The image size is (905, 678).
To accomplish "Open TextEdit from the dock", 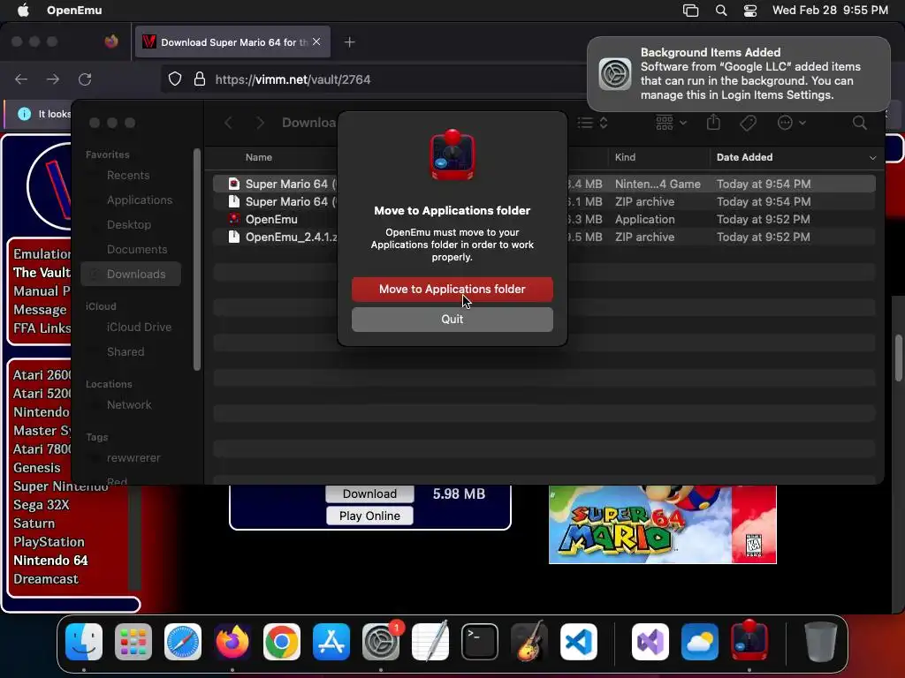I will point(430,642).
